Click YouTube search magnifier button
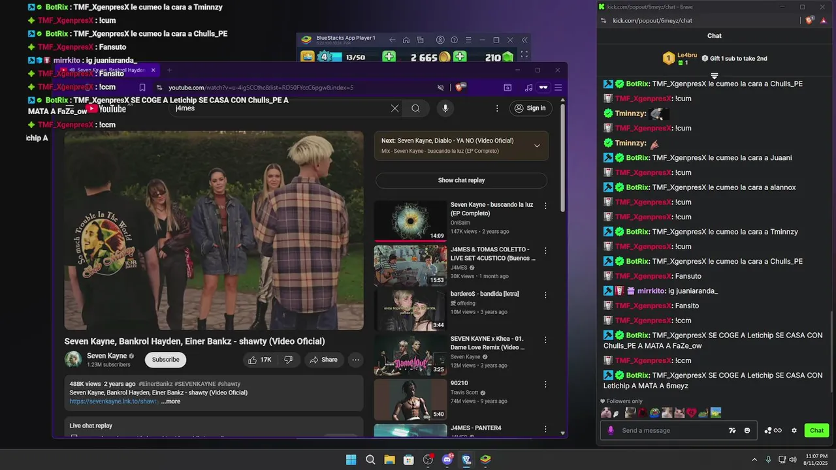836x470 pixels. [x=415, y=108]
